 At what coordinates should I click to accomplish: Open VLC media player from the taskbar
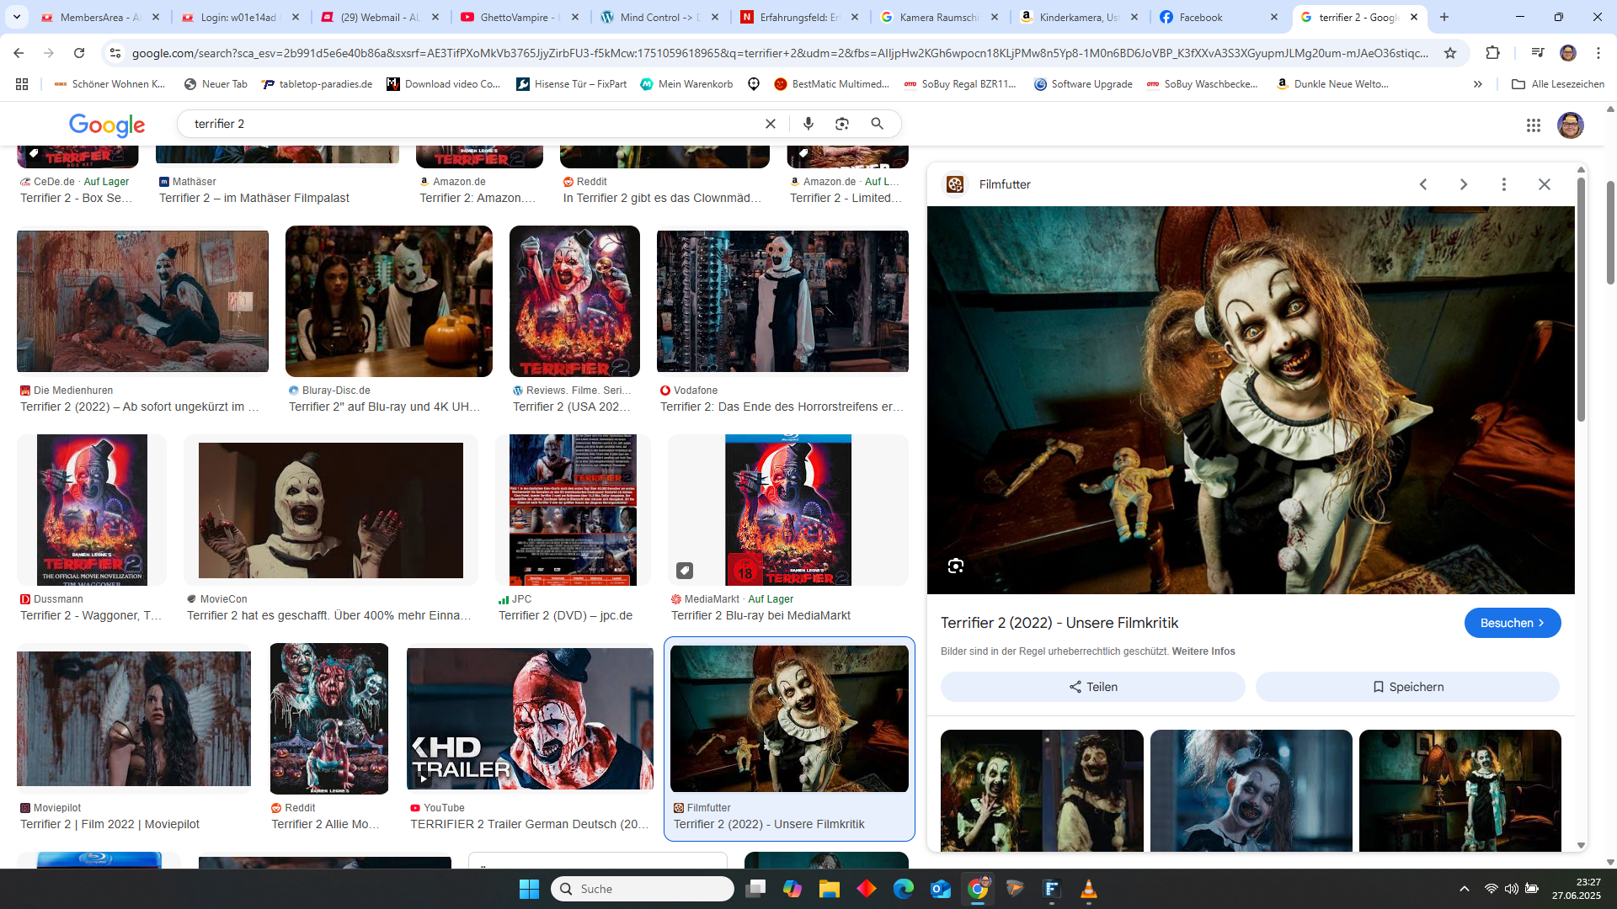click(1089, 889)
